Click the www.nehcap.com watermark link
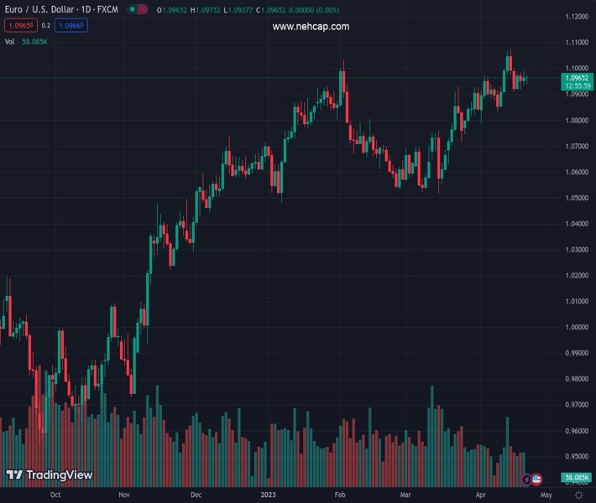Viewport: 596px width, 503px height. point(311,27)
